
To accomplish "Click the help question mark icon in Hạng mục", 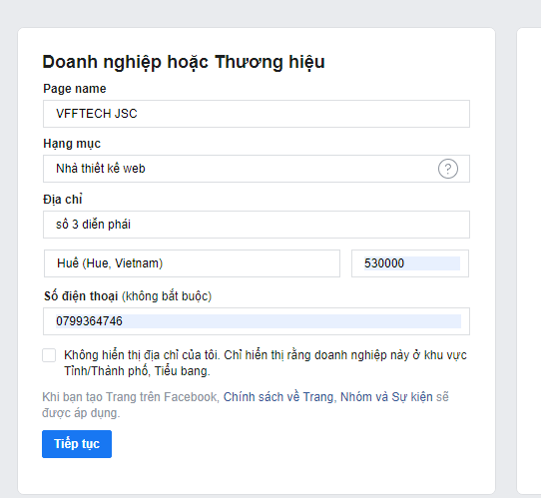I will 448,169.
